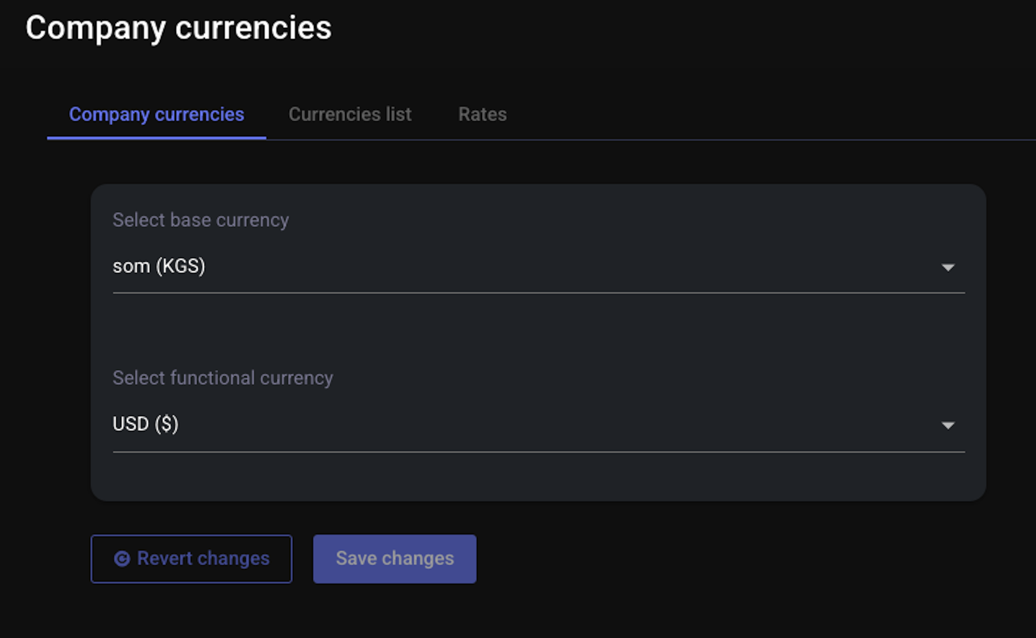This screenshot has width=1036, height=638.
Task: Expand base currency dropdown arrow
Action: coord(948,267)
